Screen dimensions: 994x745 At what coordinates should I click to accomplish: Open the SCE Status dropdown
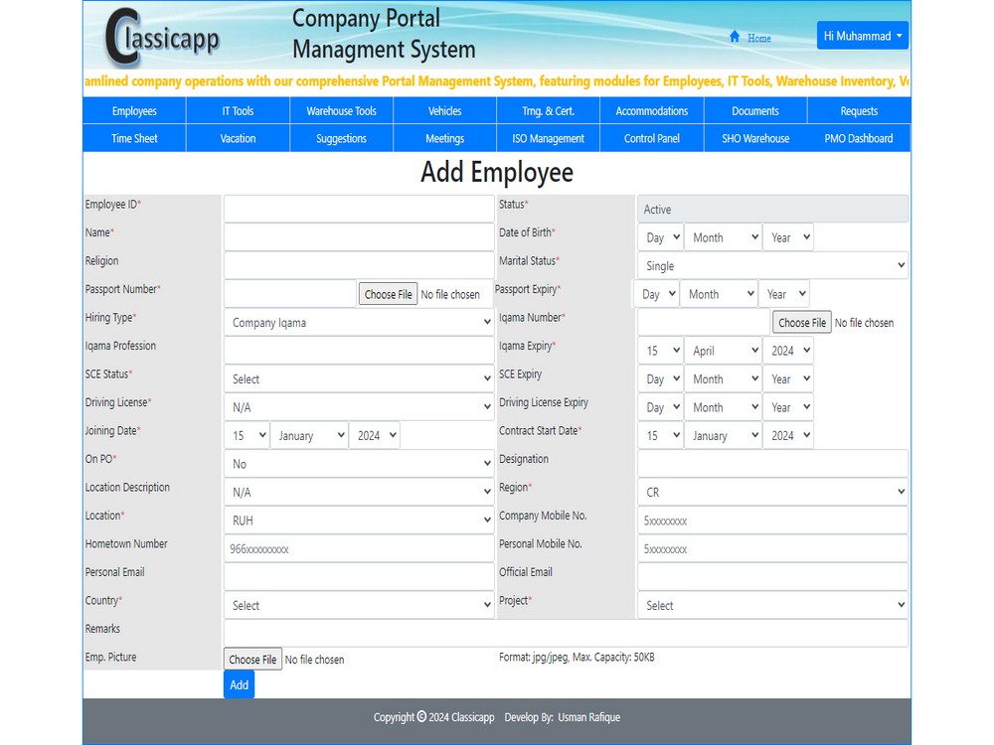click(x=359, y=378)
